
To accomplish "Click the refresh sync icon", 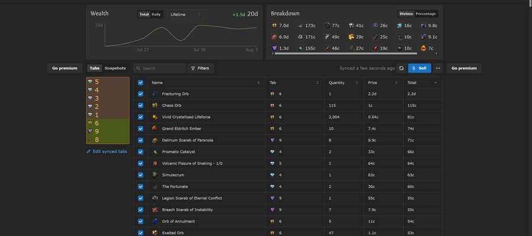I will (401, 68).
